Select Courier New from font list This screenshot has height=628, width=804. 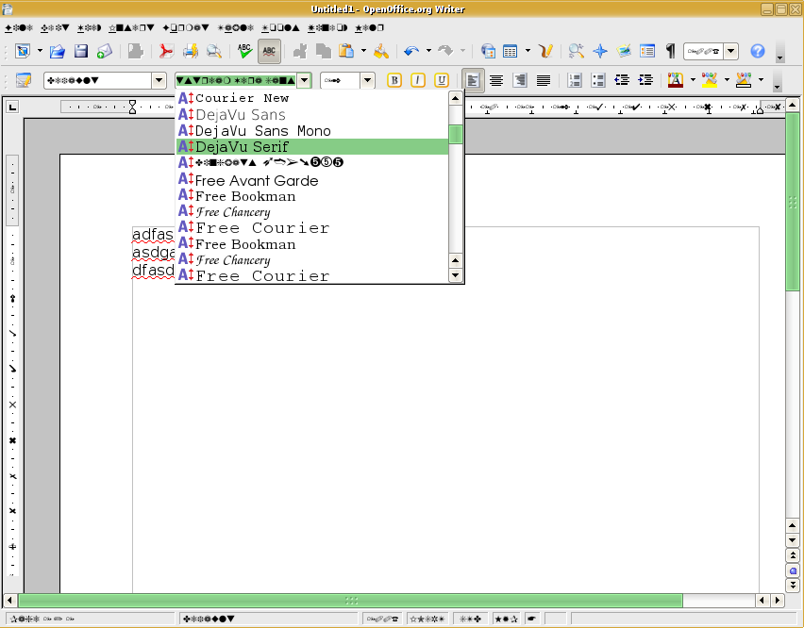[311, 98]
